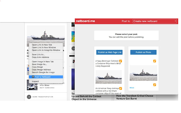Image resolution: width=181 pixels, height=113 pixels.
Task: Click the pencil icon below the photo preview
Action: click(x=155, y=85)
